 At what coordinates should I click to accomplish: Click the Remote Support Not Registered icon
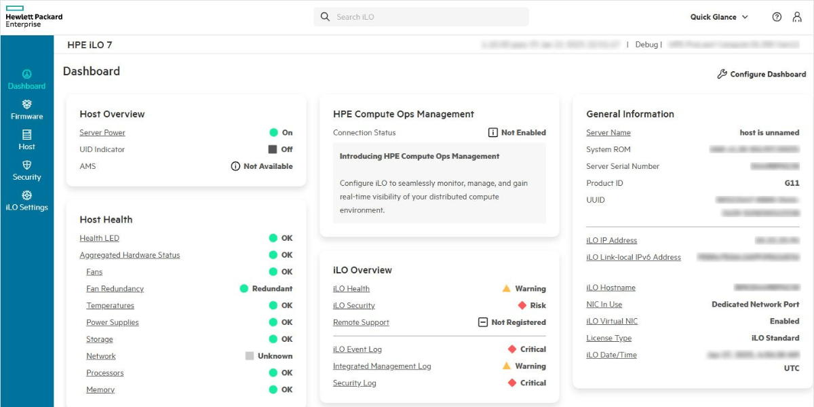tap(483, 323)
